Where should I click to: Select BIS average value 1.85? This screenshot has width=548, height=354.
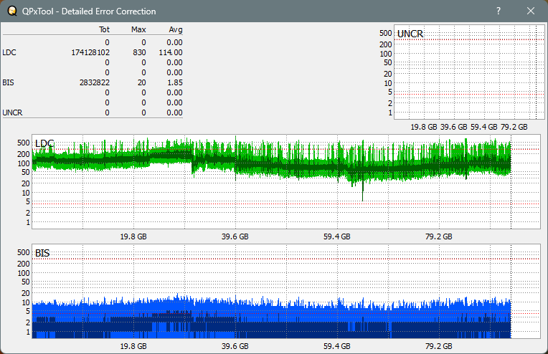(x=175, y=82)
